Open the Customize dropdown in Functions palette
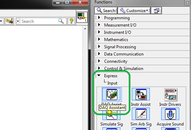 [134, 11]
